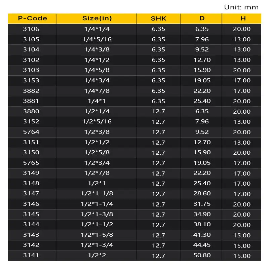Select product code 3148
This screenshot has width=269, height=269.
(x=31, y=183)
